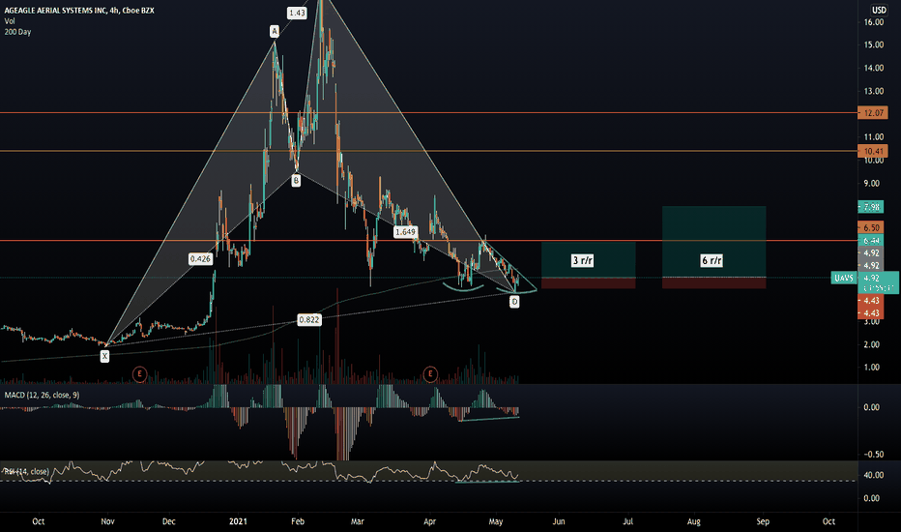This screenshot has height=532, width=901.
Task: Click the earnings E marker near April
Action: [430, 374]
